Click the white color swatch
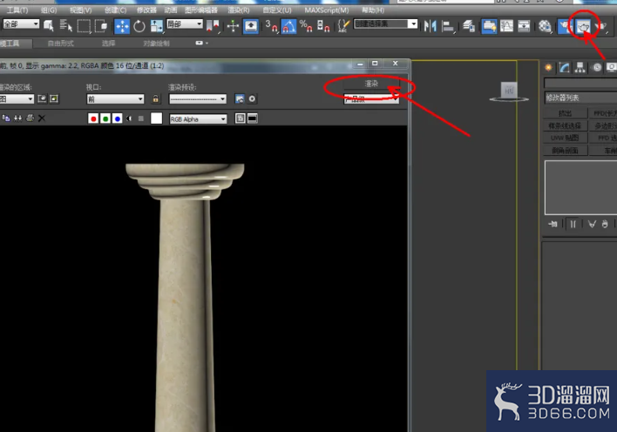Image resolution: width=617 pixels, height=432 pixels. (156, 118)
